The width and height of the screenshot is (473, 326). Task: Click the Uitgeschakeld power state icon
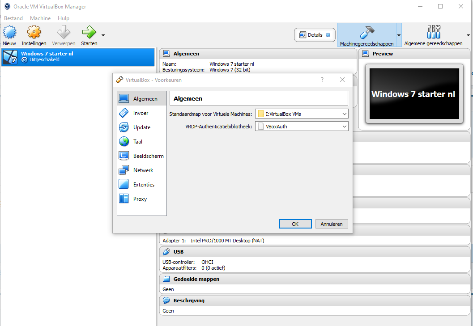25,60
